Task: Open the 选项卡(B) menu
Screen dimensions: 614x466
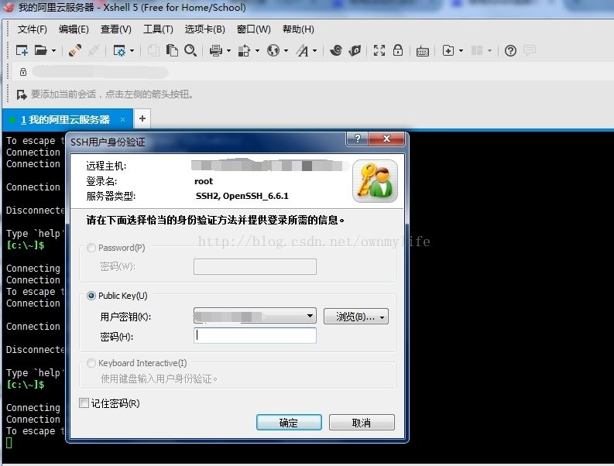Action: pyautogui.click(x=205, y=29)
